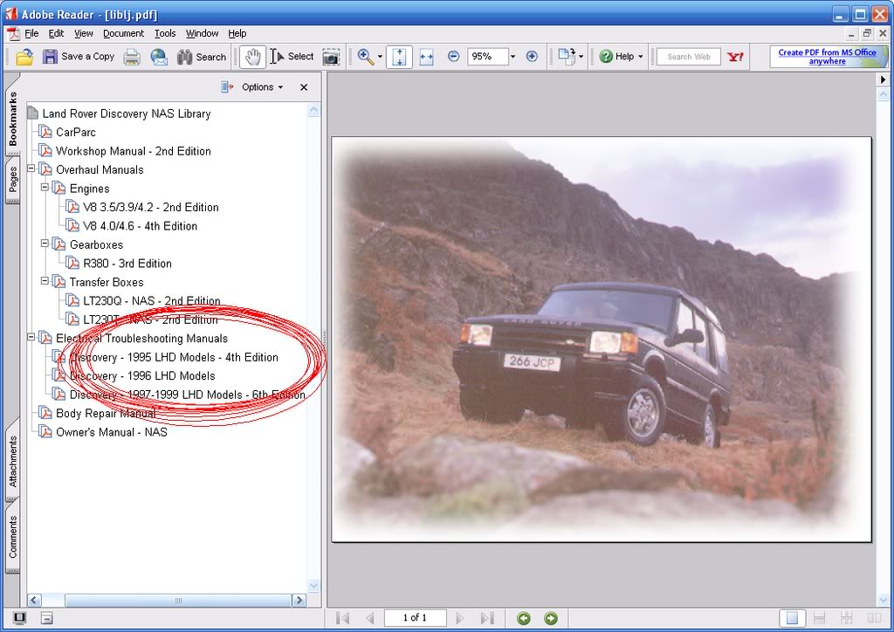Select the Single Page layout button

tap(793, 618)
